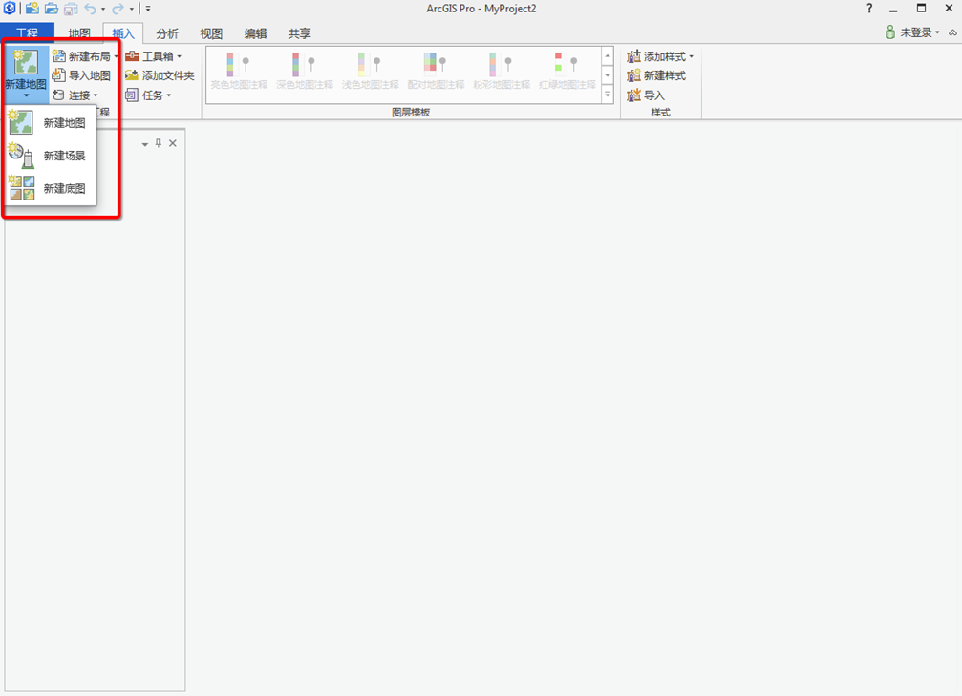Select the 配对地图注释 layer template
Viewport: 962px width, 696px height.
click(437, 72)
